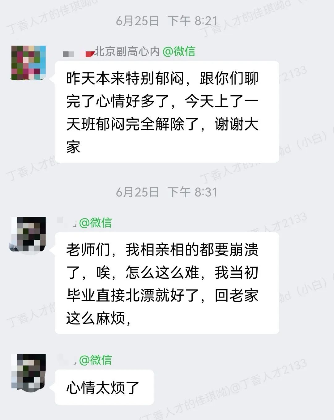Viewport: 334px width, 420px height.
Task: Click the words 回老家 in second message
Action: 237,296
